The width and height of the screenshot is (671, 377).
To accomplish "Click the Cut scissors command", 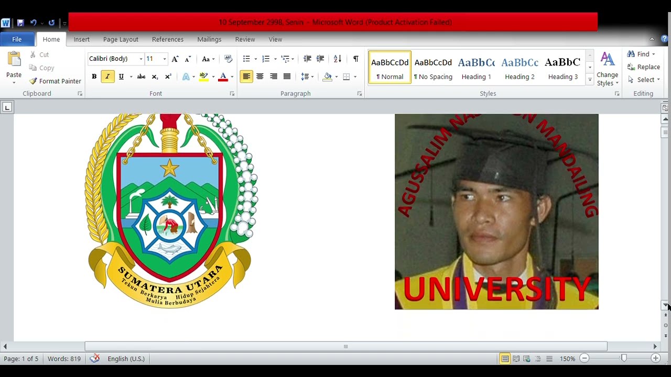I will pos(39,54).
